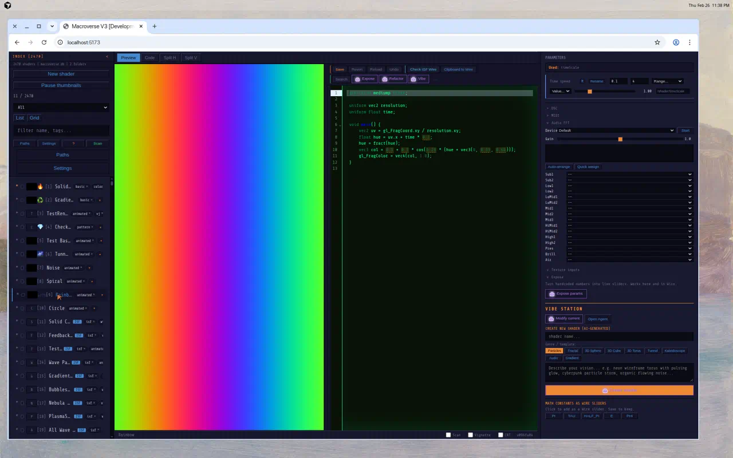Image resolution: width=733 pixels, height=458 pixels.
Task: Close the Macroverse V3 browser tab
Action: [x=141, y=26]
